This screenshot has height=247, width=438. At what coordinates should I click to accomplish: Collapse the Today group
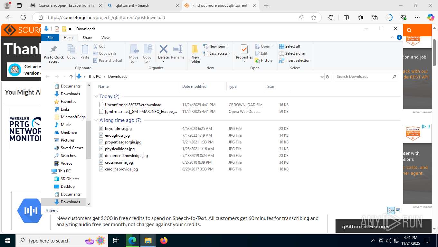[x=96, y=96]
